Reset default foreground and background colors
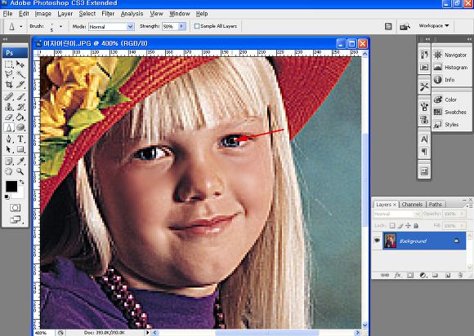This screenshot has width=474, height=336. [7, 197]
